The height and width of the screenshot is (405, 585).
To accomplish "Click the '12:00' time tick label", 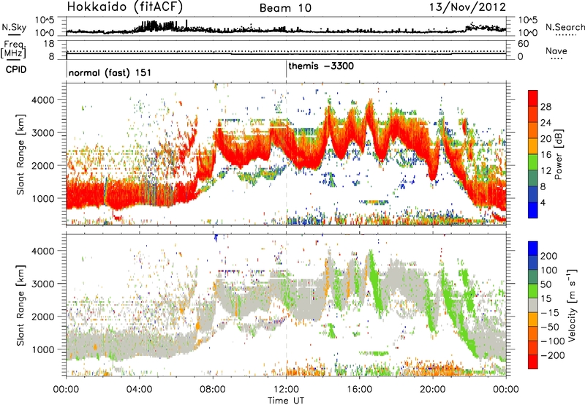I will click(286, 390).
